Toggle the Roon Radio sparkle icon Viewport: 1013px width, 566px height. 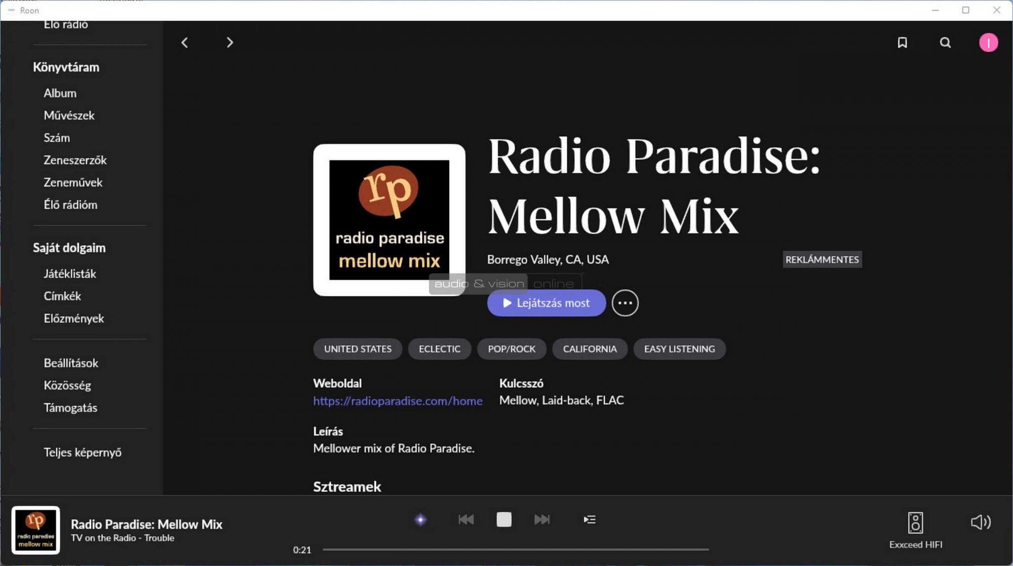[x=420, y=519]
